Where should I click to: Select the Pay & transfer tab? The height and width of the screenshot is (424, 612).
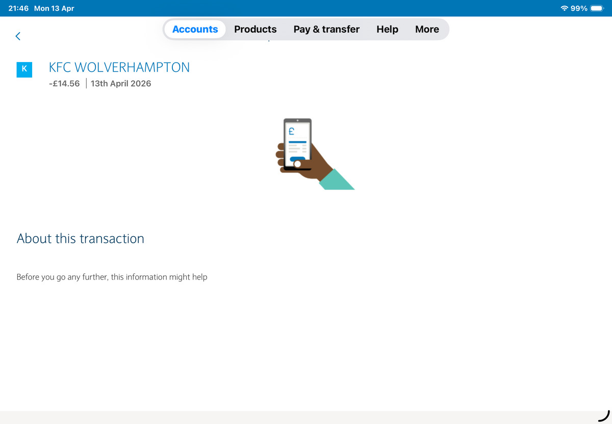pyautogui.click(x=326, y=30)
